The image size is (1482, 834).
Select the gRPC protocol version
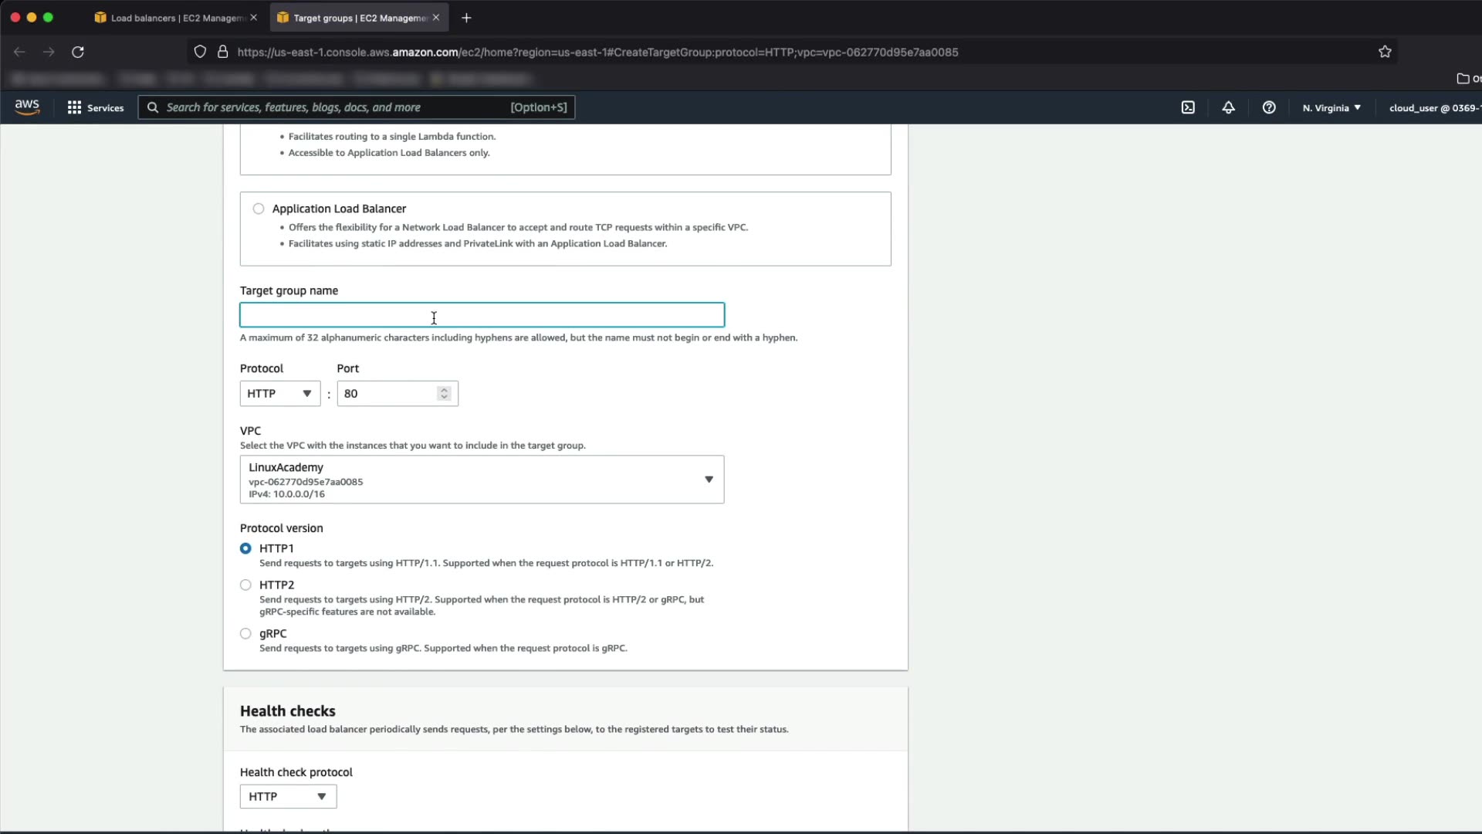point(245,633)
